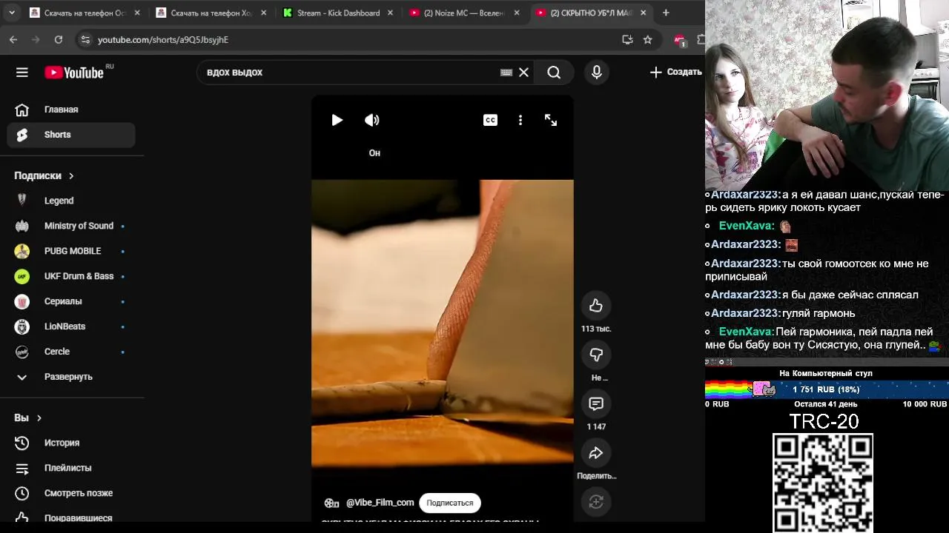The image size is (949, 533).
Task: Switch to Stream - Kick Dashboard tab
Action: point(338,13)
